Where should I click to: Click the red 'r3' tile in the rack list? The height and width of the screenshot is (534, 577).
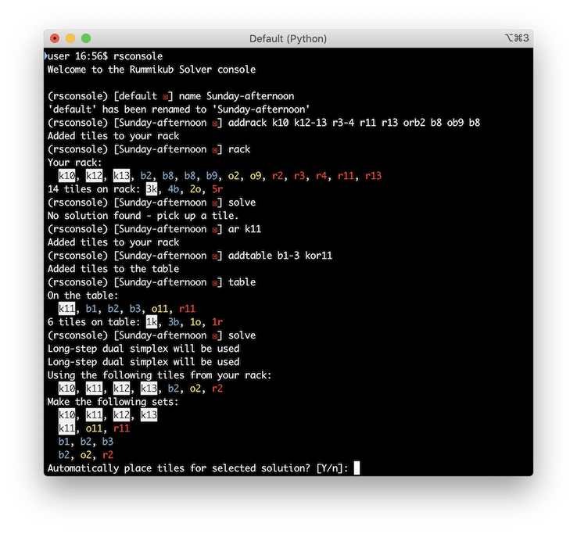point(299,176)
